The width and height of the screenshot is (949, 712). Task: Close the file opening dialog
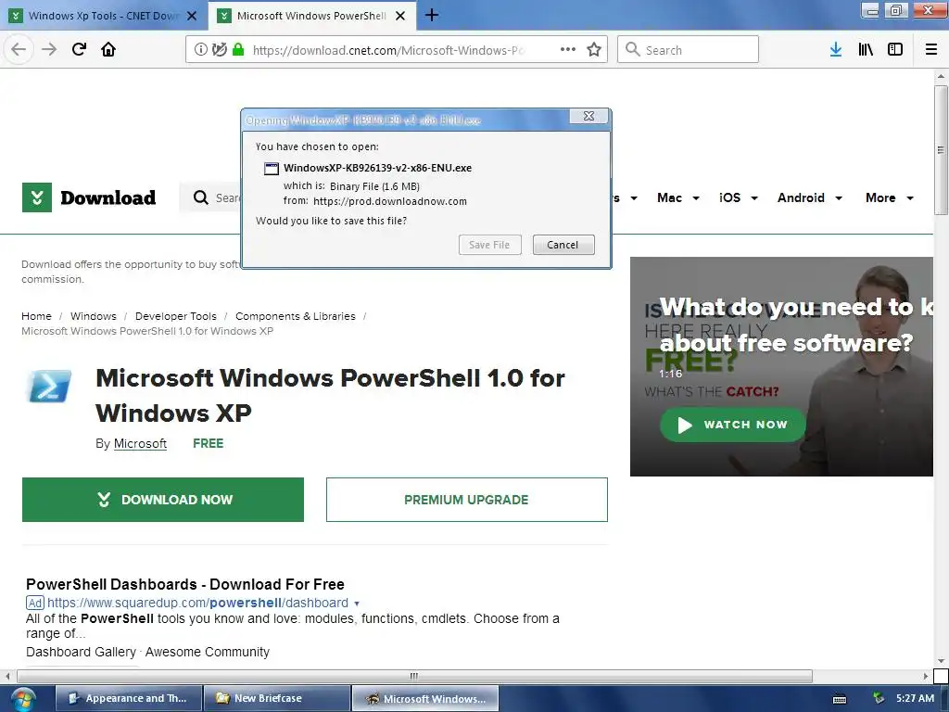pos(588,116)
